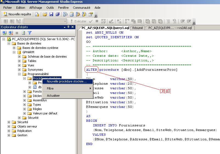This screenshot has height=154, width=220.
Task: Click Disconnect icon in Object Explorer toolbar
Action: [11, 33]
